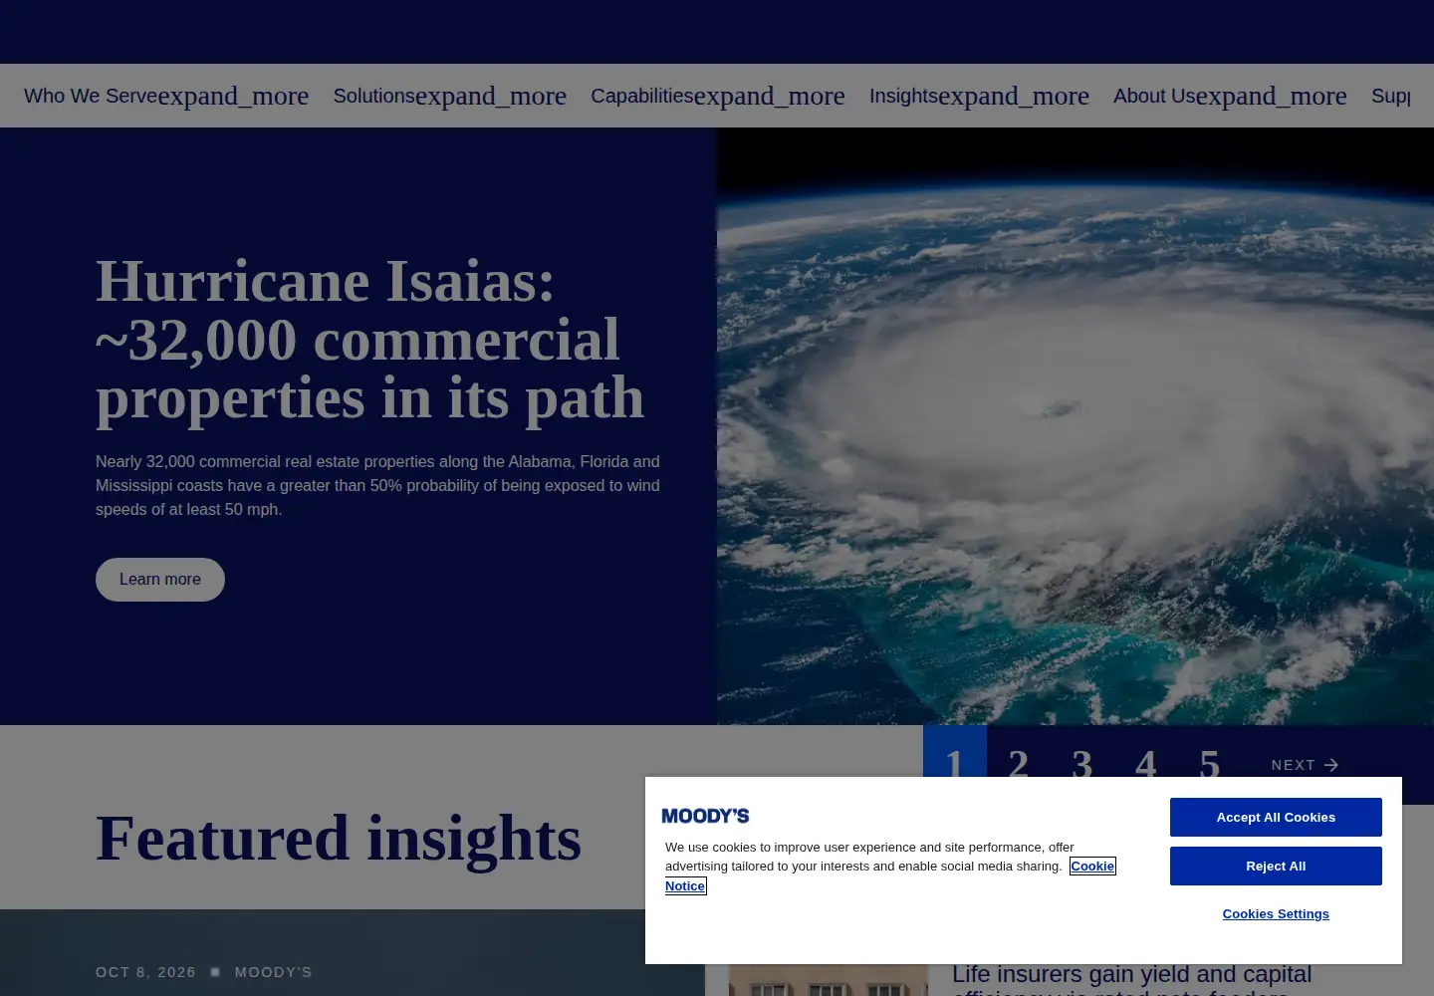Expand the About Us dropdown

pos(1230,96)
